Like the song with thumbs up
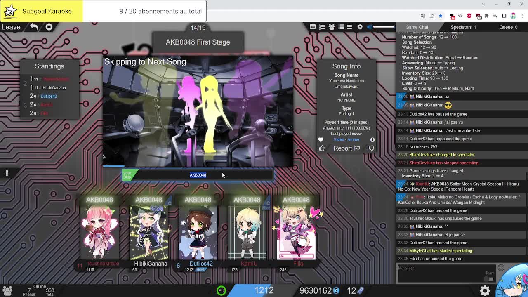The height and width of the screenshot is (297, 528). [x=322, y=148]
